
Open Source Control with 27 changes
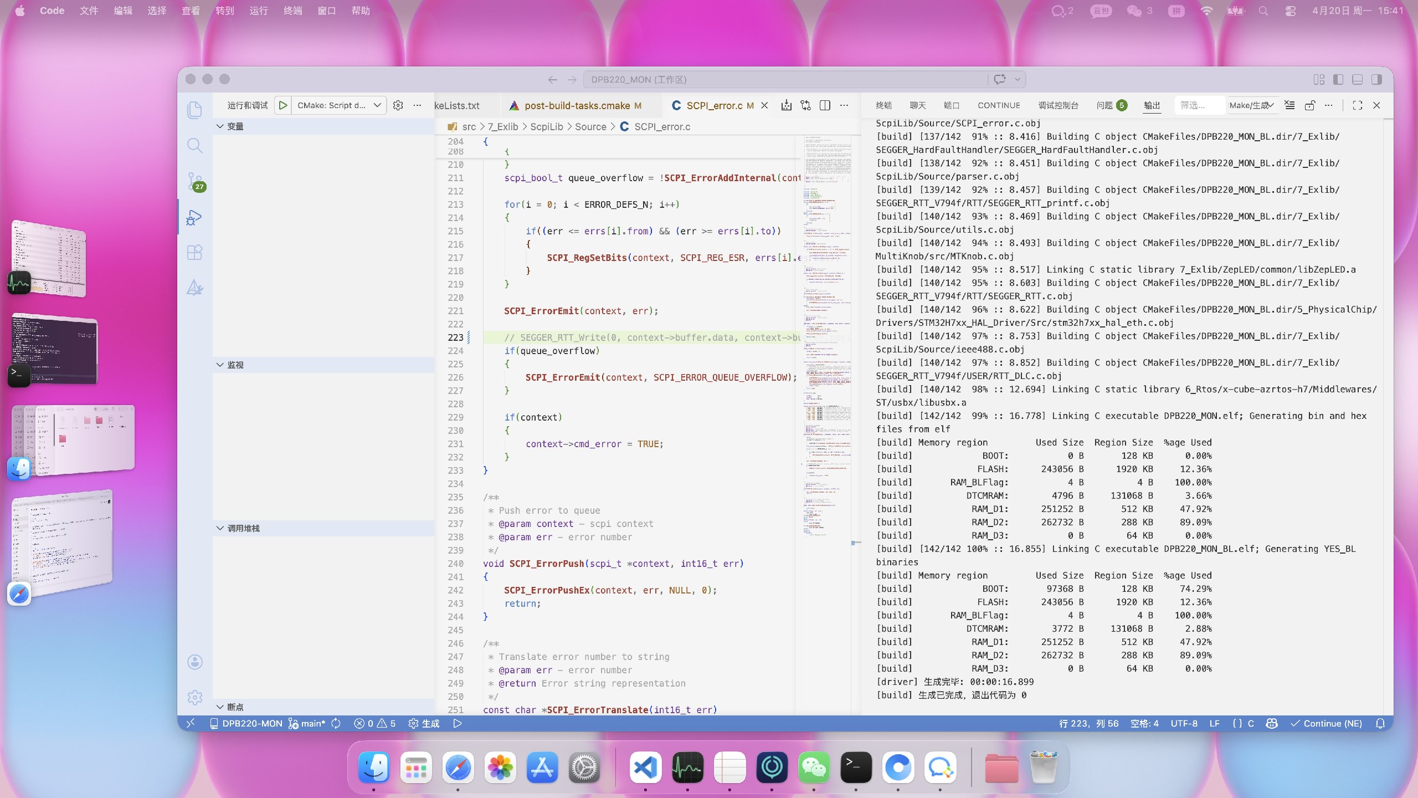point(194,181)
